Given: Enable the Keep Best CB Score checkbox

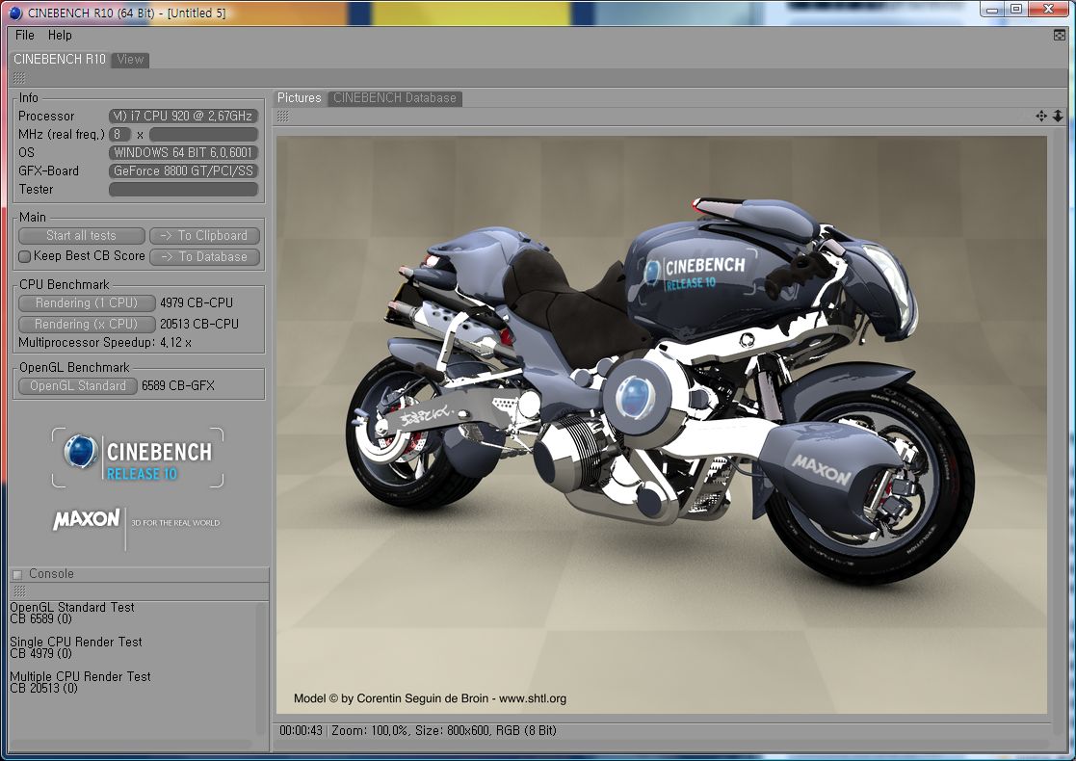Looking at the screenshot, I should (x=25, y=256).
